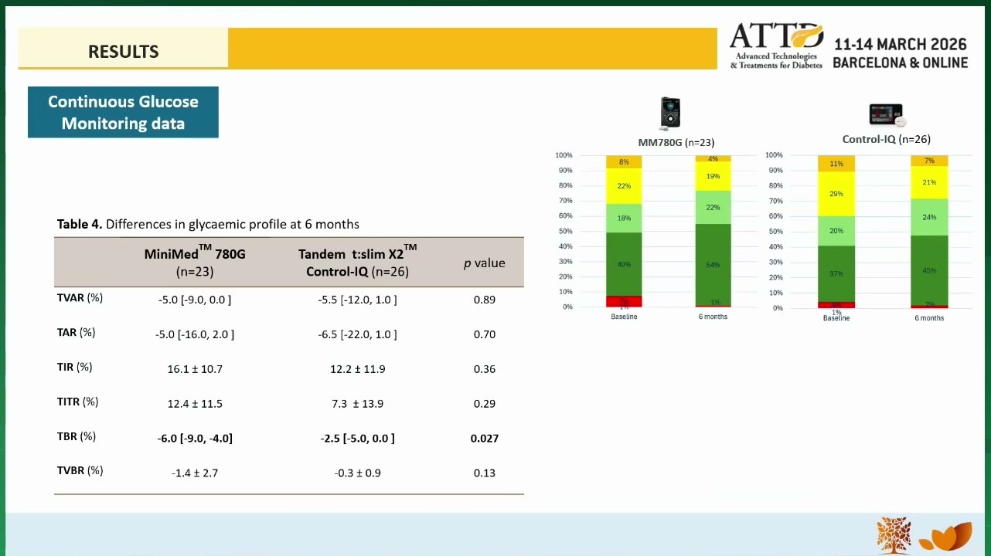The image size is (991, 556).
Task: Click the MiniMed 780G (n=23) column header
Action: point(195,262)
